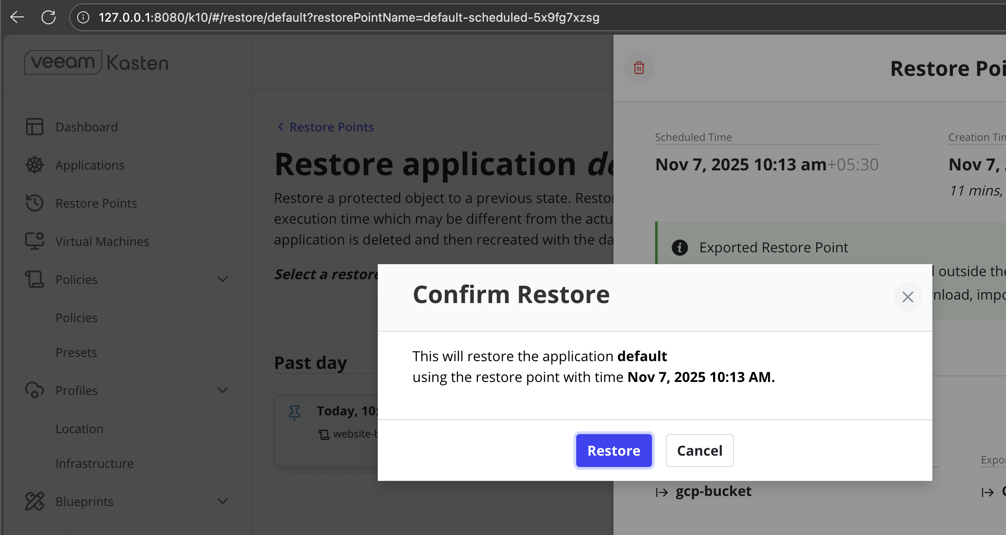
Task: Click the Profiles cloud gear icon
Action: pos(34,390)
